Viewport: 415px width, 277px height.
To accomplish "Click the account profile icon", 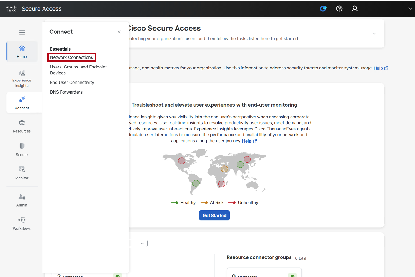I will tap(355, 8).
